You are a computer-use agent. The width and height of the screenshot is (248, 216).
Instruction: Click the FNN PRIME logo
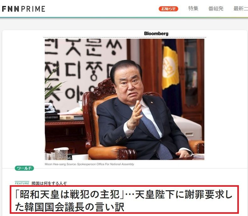coord(24,9)
